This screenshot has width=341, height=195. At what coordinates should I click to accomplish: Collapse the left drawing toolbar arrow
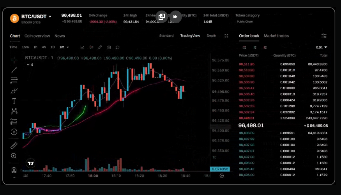click(x=14, y=178)
